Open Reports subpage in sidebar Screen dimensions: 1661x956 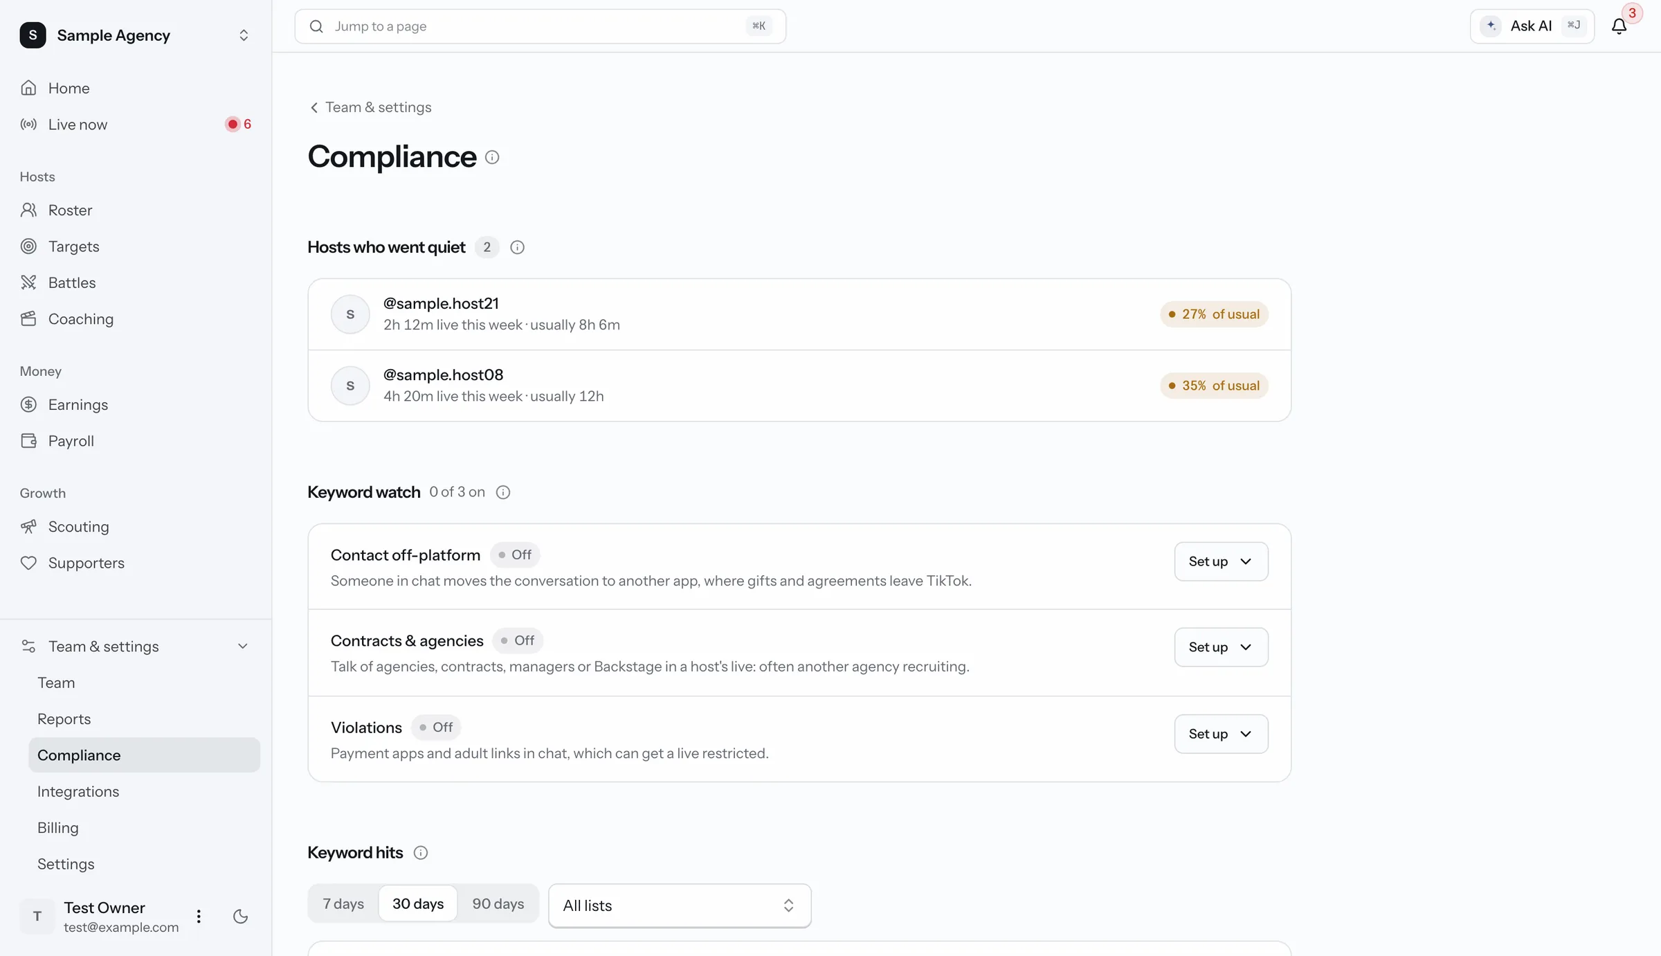(144, 719)
